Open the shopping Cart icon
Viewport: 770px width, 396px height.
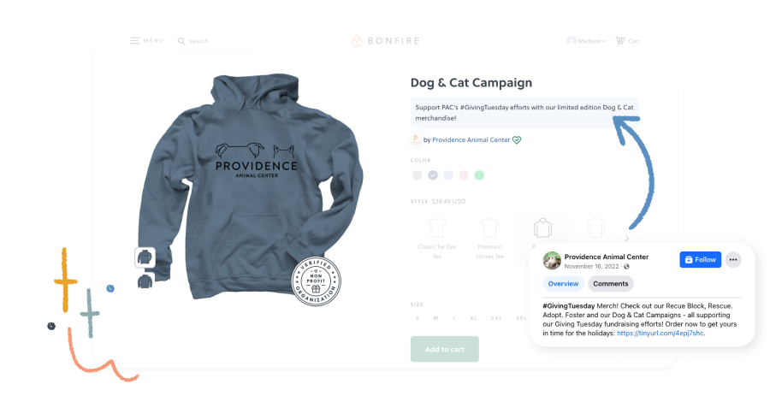click(x=620, y=41)
